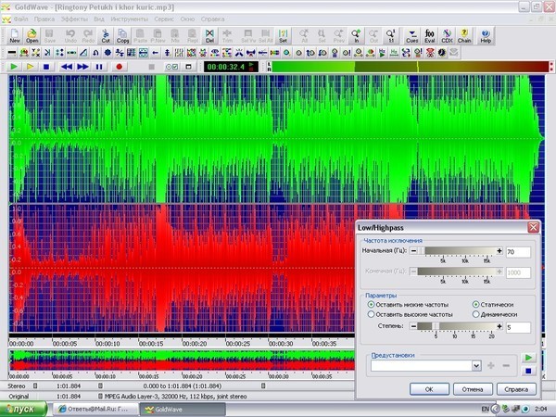Click the green Play button in transport bar

[14, 67]
